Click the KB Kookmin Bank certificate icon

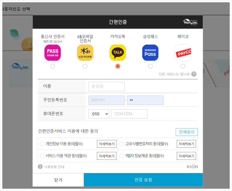85,53
